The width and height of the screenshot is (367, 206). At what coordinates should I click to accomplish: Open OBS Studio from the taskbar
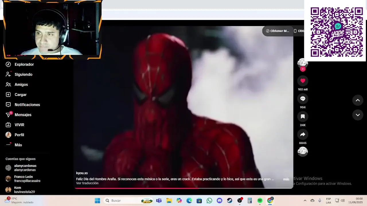click(x=240, y=201)
